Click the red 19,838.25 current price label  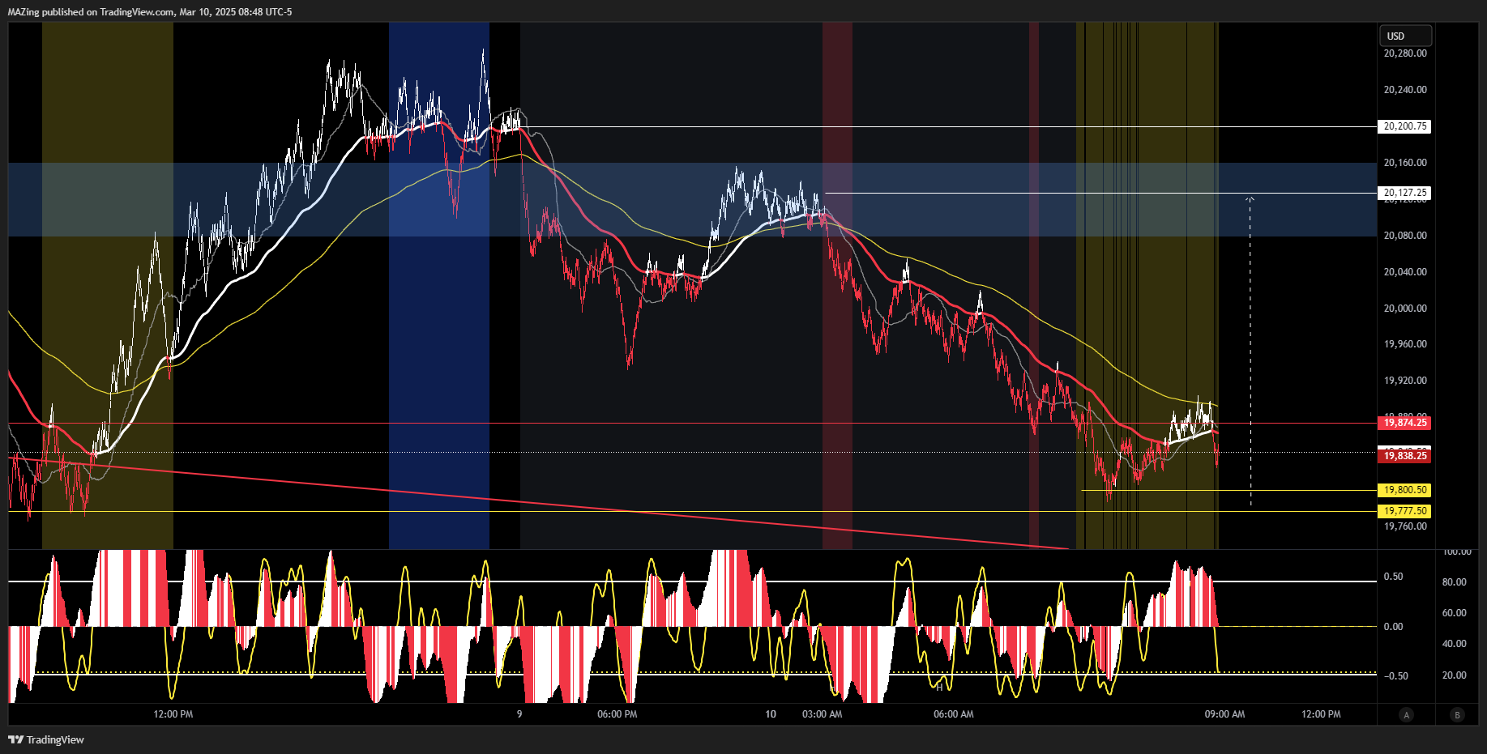(1404, 456)
